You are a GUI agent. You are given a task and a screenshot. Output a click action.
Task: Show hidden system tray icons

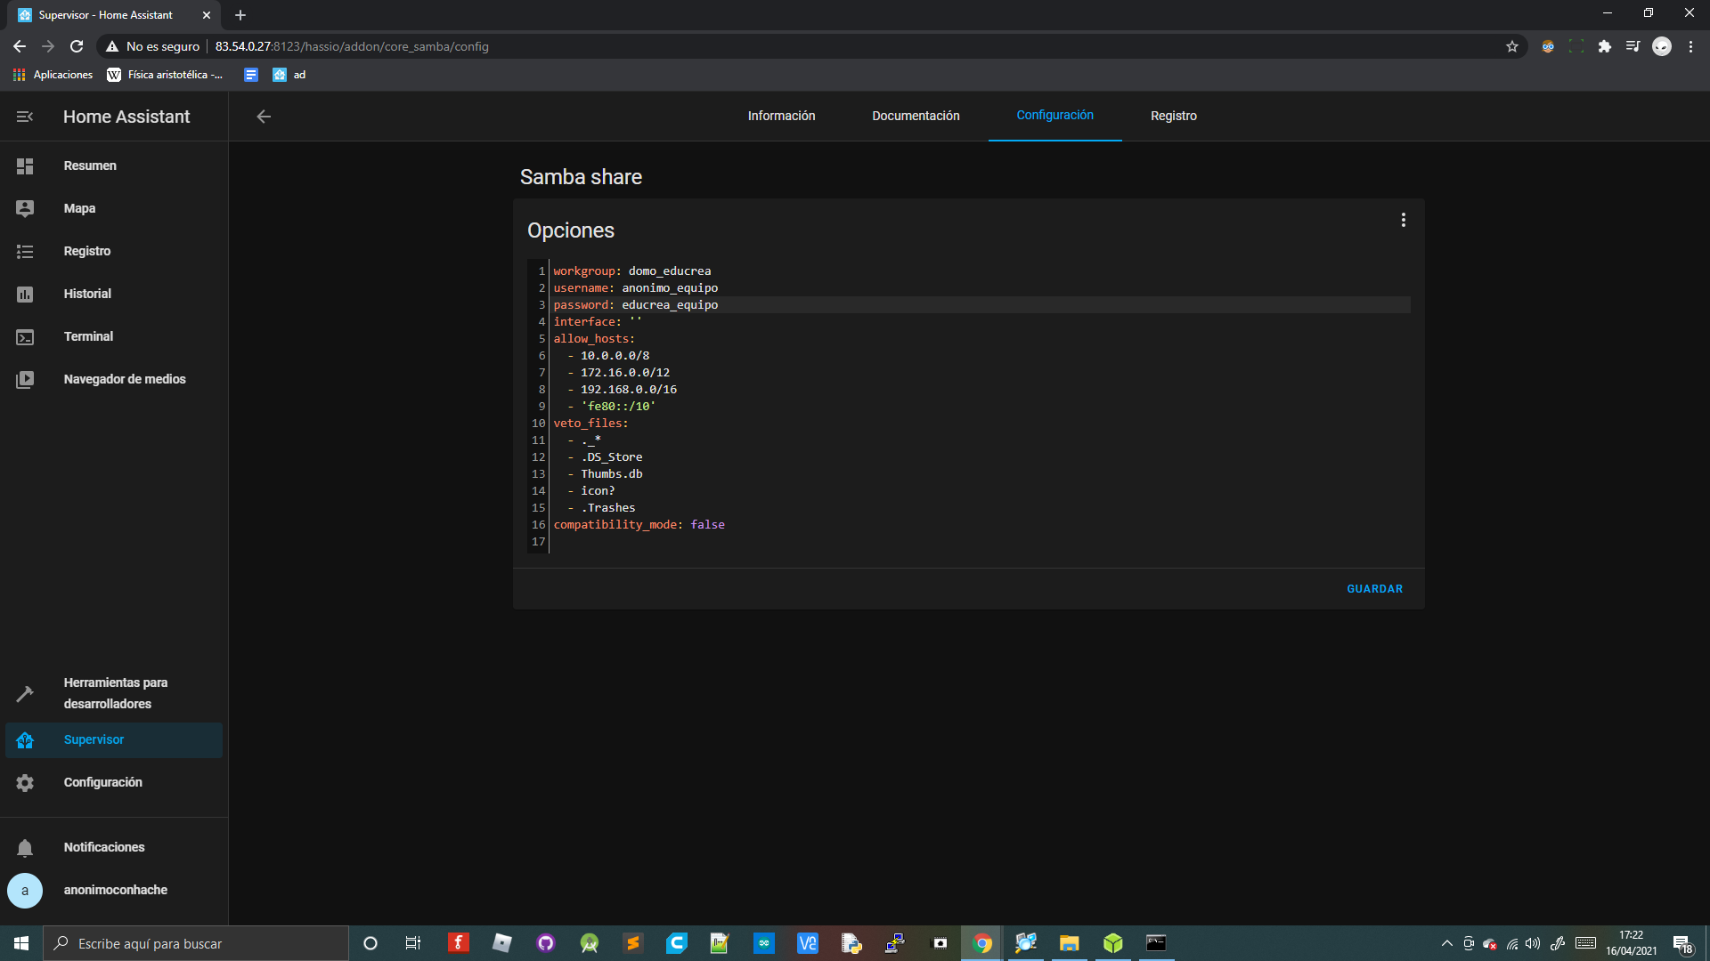coord(1446,943)
